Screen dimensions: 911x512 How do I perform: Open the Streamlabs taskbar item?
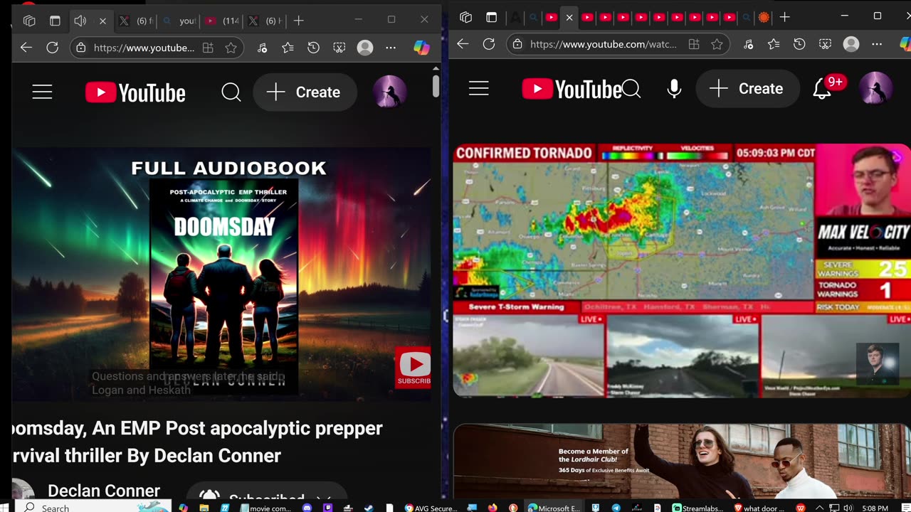point(697,508)
